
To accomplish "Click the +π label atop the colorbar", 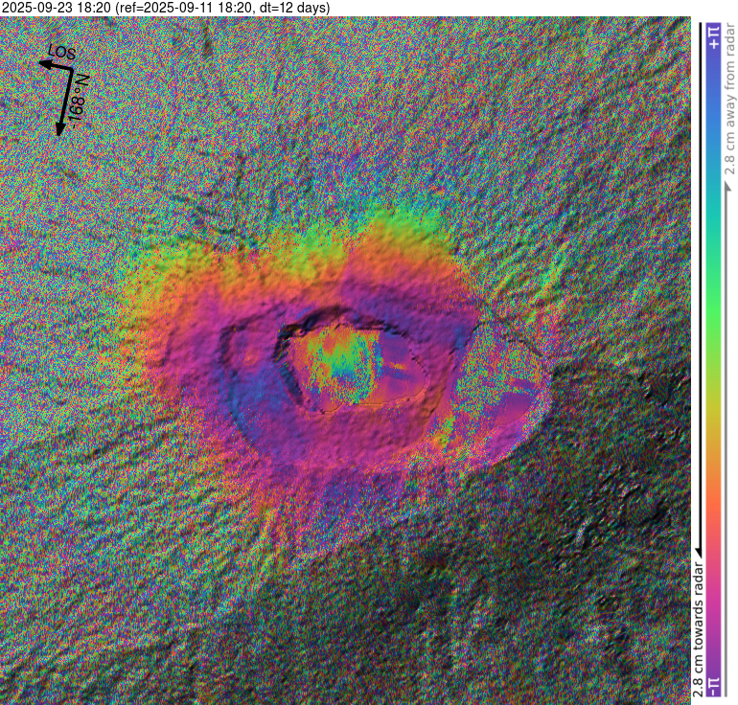I will [x=713, y=37].
